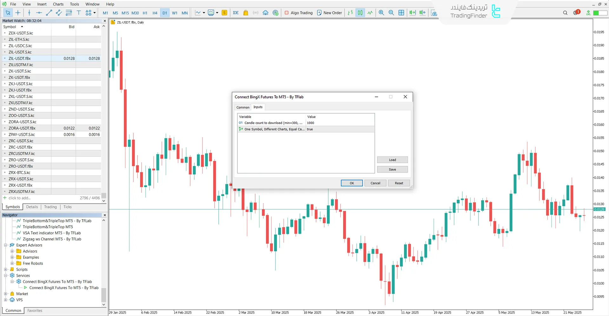
Task: Toggle the Algo Trading button
Action: [298, 13]
